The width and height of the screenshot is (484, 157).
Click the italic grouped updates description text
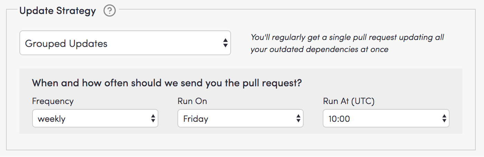[347, 43]
